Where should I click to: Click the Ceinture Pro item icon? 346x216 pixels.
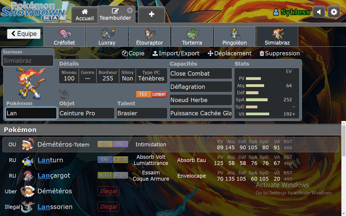64,94
